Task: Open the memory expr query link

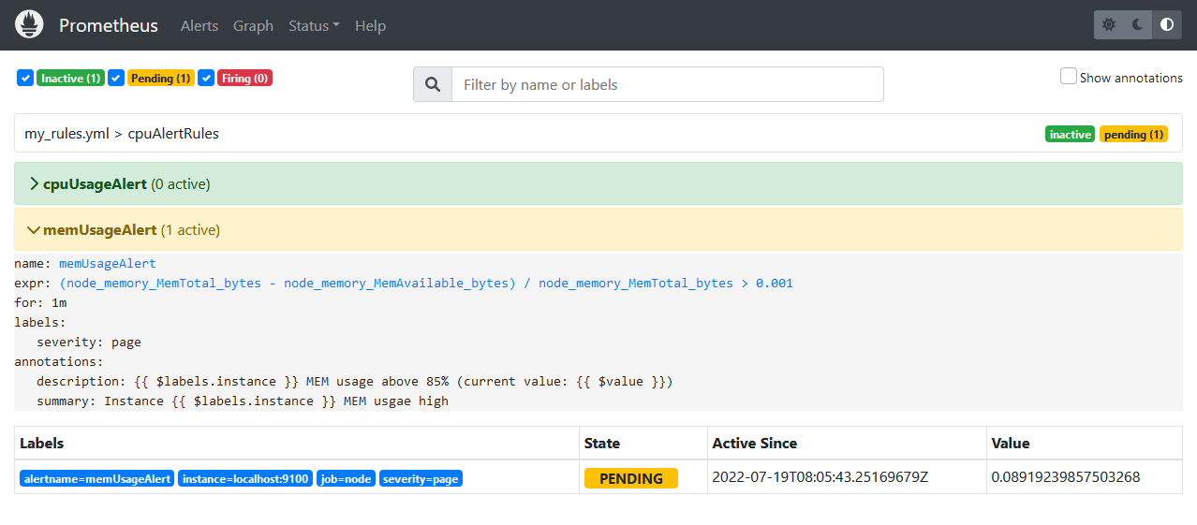Action: 426,283
